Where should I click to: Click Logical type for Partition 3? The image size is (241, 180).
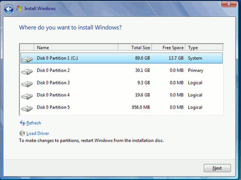195,83
